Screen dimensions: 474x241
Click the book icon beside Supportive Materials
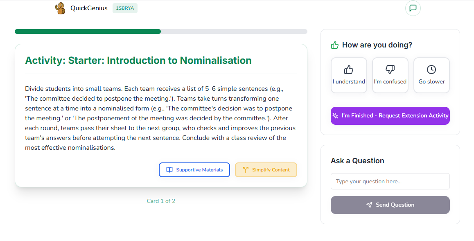click(169, 170)
